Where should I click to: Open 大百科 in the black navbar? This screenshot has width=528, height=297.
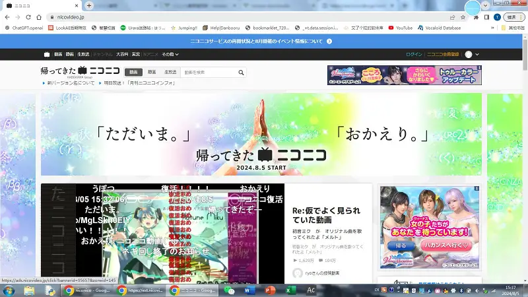(122, 54)
